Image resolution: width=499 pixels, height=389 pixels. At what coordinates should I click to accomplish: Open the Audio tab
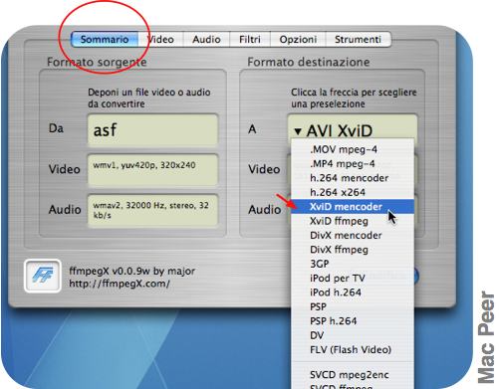click(206, 40)
